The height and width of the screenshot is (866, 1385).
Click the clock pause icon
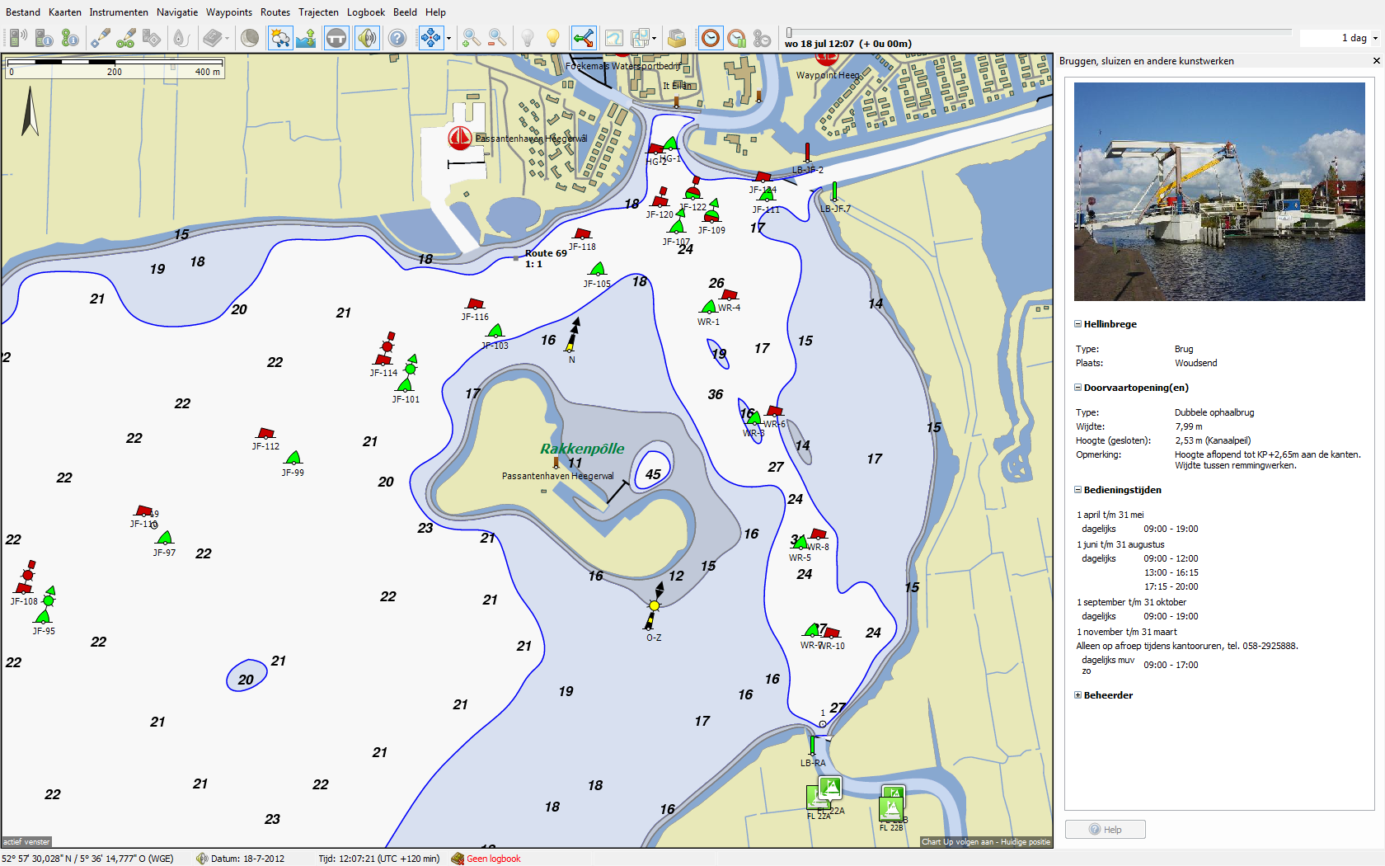coord(737,38)
